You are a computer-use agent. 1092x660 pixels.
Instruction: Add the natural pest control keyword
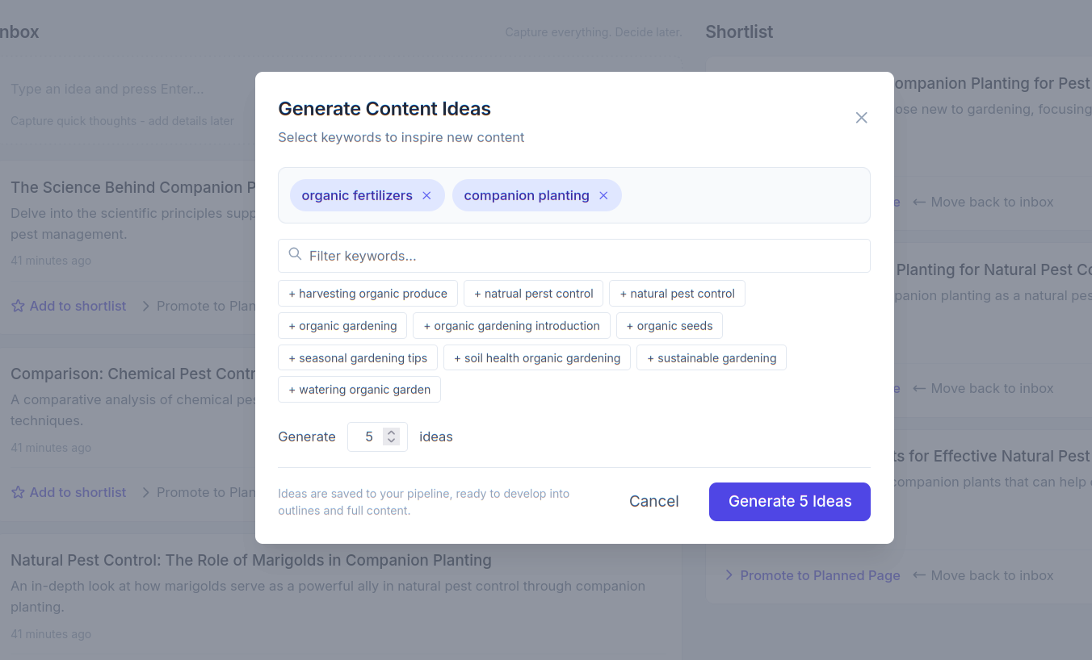coord(677,293)
